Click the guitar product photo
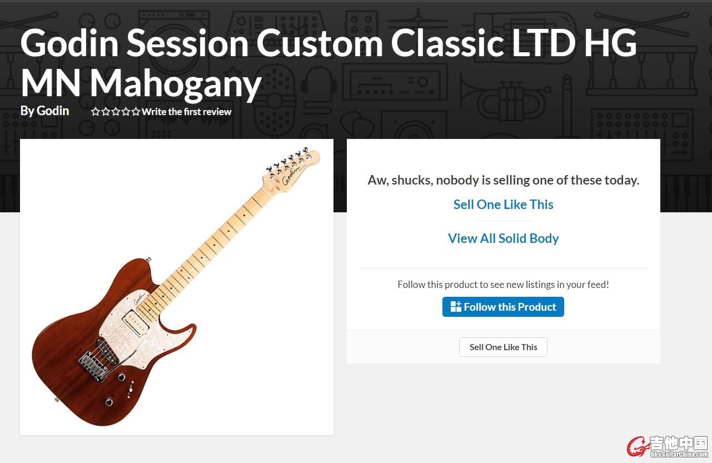 (177, 287)
